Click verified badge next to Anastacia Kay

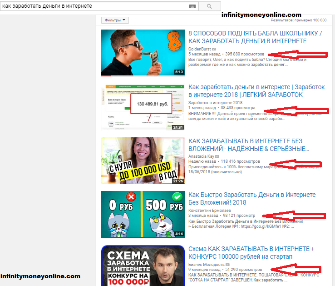[217, 156]
